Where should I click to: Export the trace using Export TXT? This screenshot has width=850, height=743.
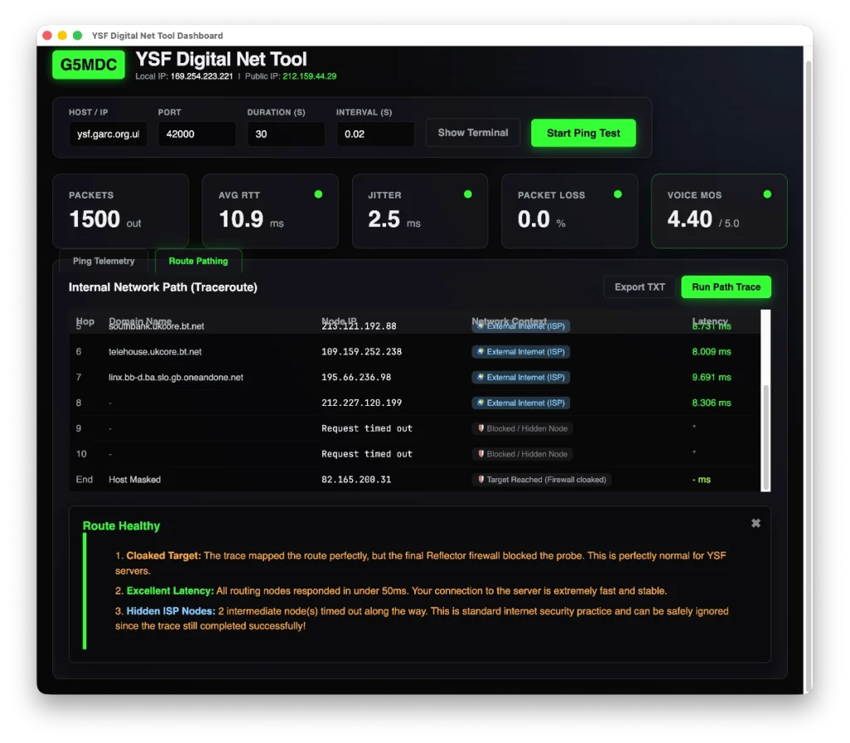coord(640,287)
